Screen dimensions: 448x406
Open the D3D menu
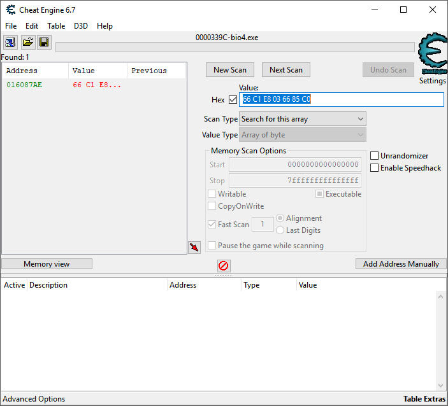coord(81,26)
